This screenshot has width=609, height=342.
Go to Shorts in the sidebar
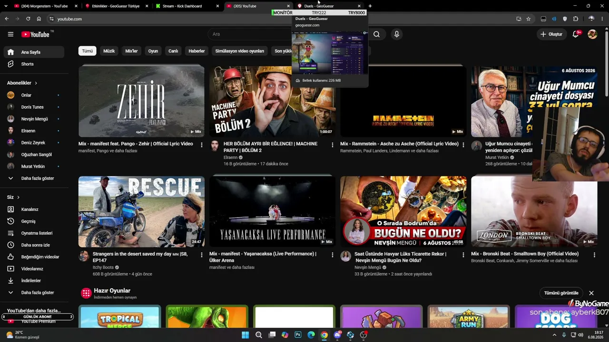pos(33,64)
